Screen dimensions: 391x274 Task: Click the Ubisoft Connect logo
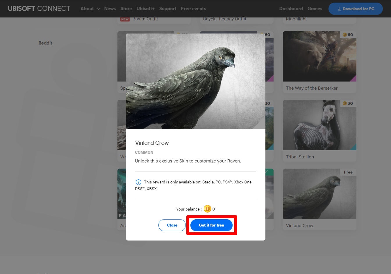(39, 9)
